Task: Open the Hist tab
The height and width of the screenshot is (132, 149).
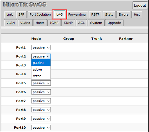Action: [137, 15]
